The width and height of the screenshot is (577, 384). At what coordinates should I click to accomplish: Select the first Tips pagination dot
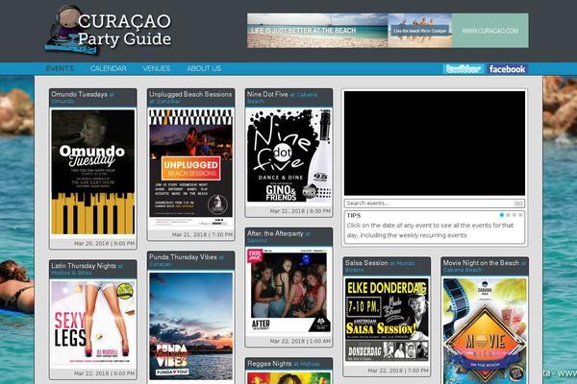pos(502,215)
